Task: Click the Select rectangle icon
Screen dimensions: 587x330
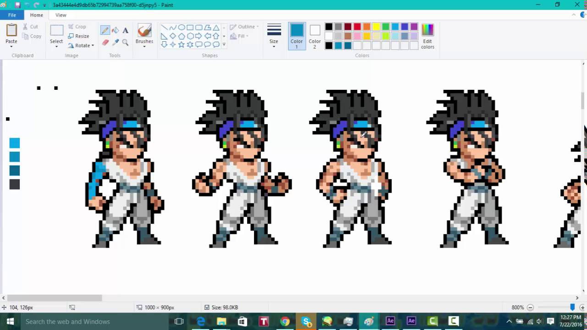Action: pos(56,31)
